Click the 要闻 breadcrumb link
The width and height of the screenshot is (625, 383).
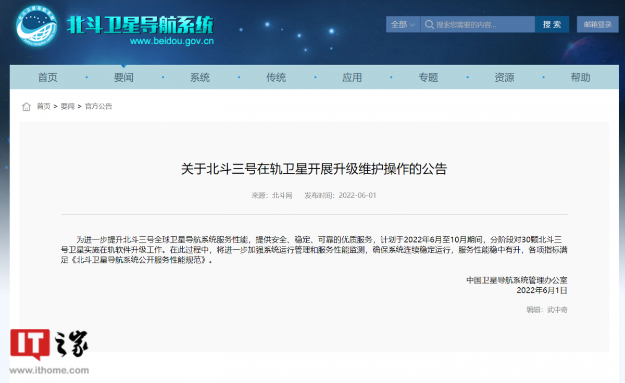click(68, 106)
